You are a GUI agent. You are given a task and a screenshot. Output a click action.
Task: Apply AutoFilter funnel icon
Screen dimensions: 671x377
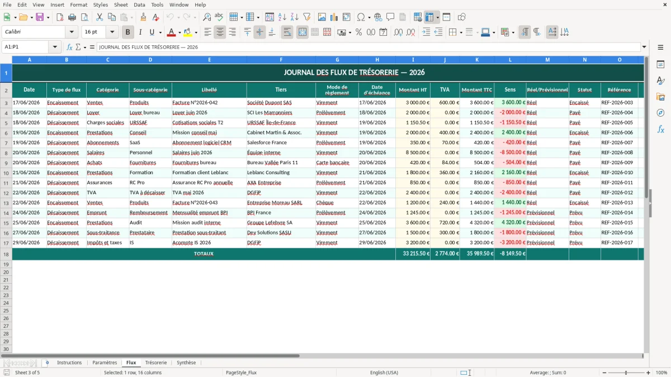pyautogui.click(x=306, y=17)
